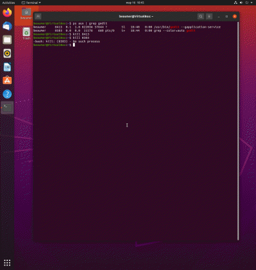Open Rhythmbox music player in the dock
Screen dimensions: 256x270
7,54
